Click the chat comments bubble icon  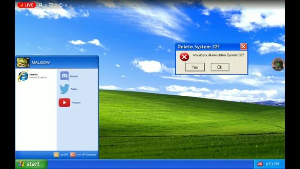click(x=61, y=5)
